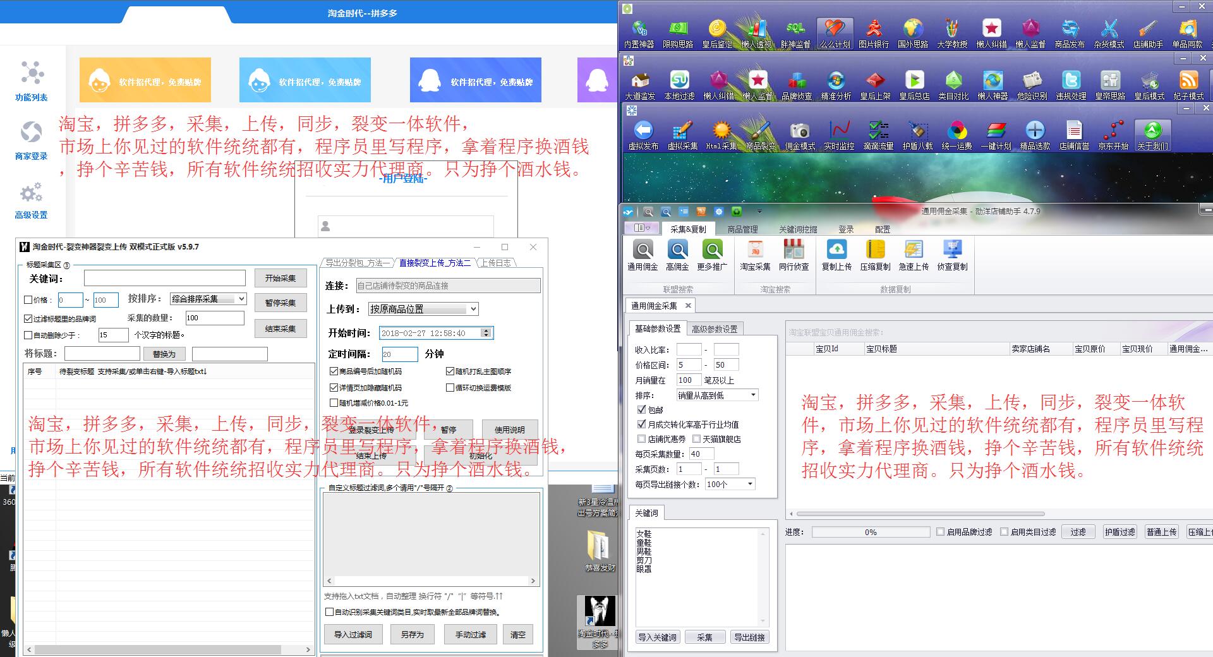Open 压缩复制 in the ribbon

(x=875, y=255)
